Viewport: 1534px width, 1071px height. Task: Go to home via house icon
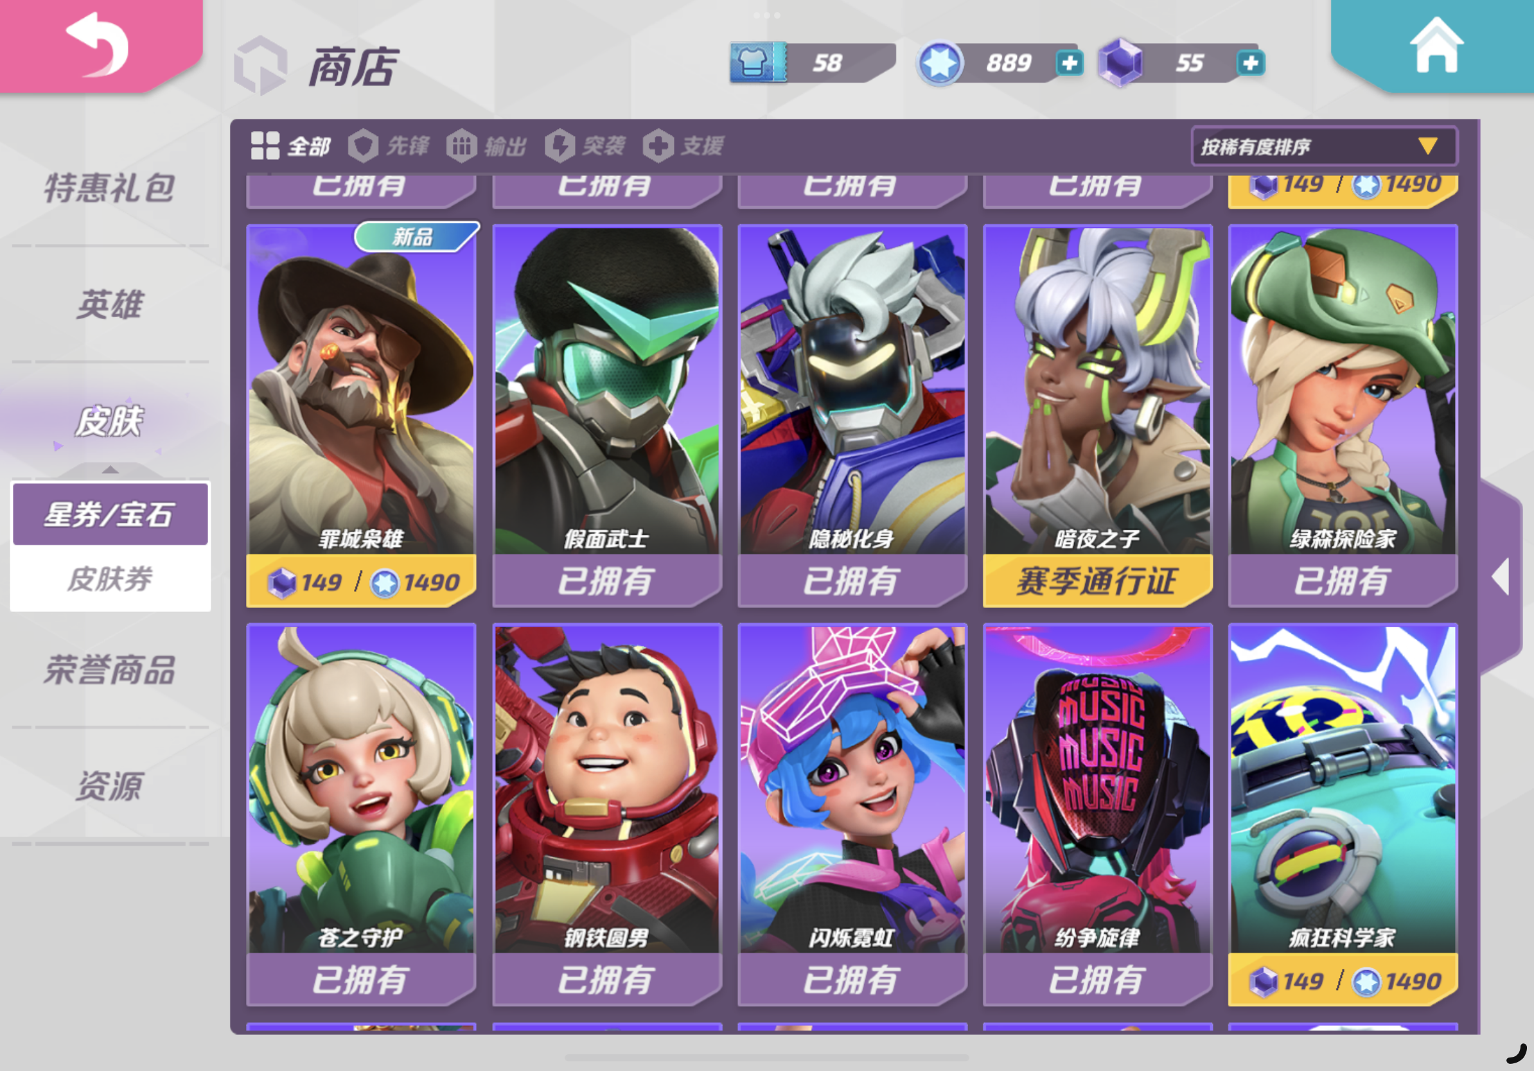pyautogui.click(x=1436, y=46)
